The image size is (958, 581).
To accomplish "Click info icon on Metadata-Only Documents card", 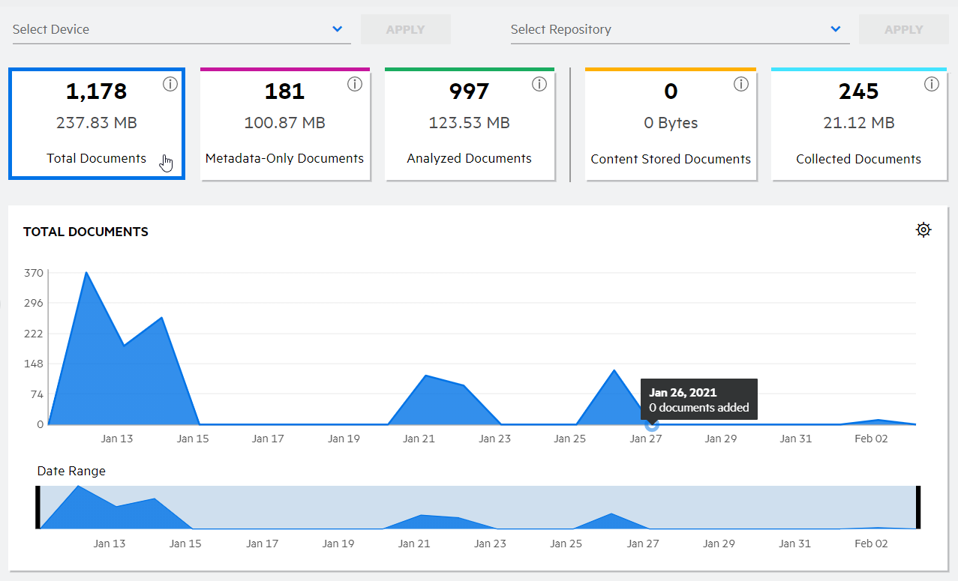I will 355,85.
